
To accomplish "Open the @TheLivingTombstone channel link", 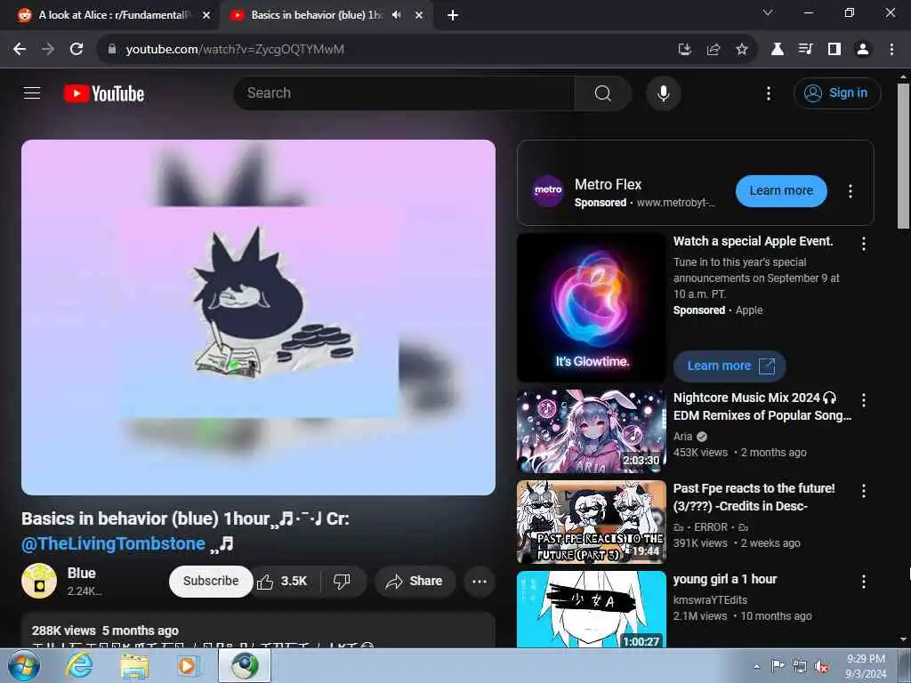I will 113,543.
